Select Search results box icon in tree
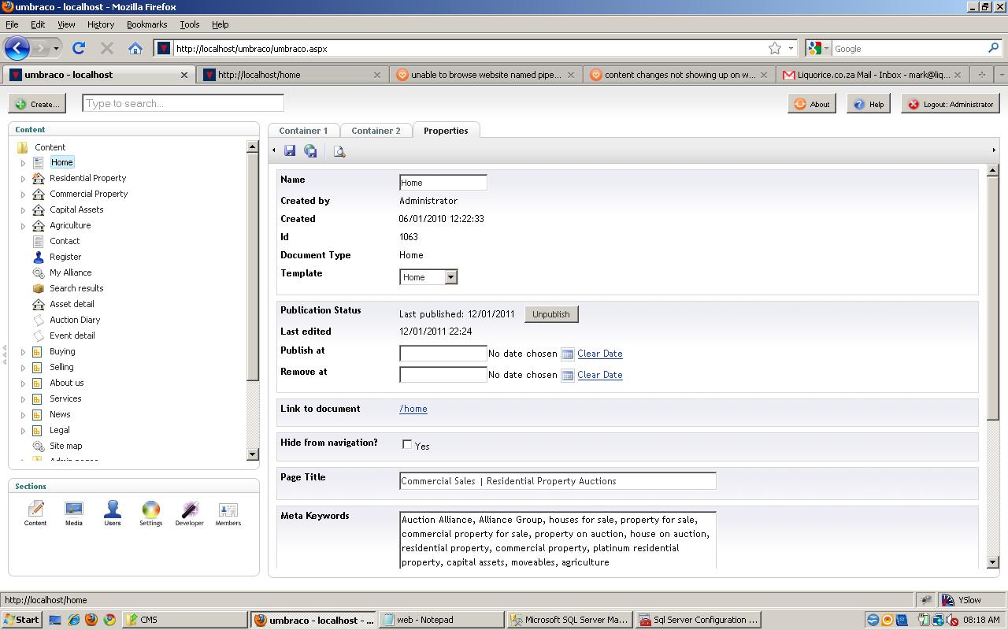 [38, 288]
